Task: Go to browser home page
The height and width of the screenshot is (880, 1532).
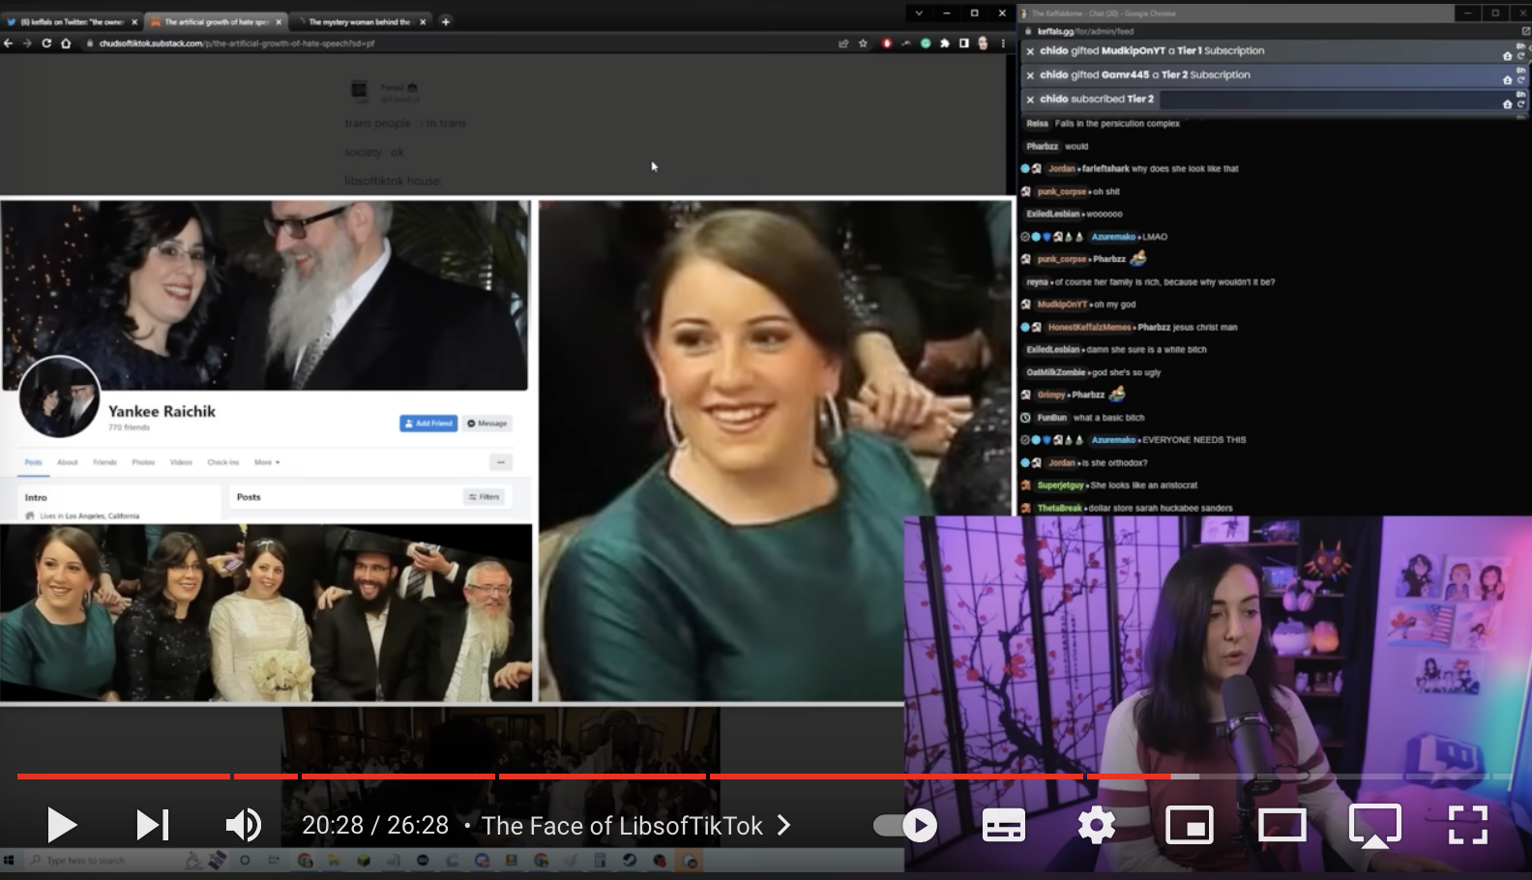Action: coord(66,44)
